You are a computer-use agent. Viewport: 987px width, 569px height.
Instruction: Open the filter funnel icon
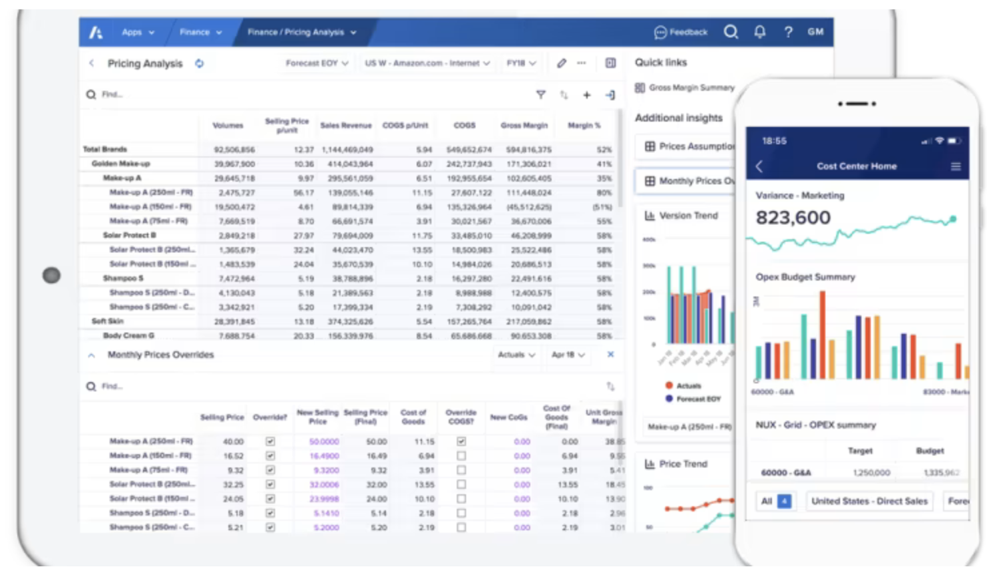[x=541, y=95]
